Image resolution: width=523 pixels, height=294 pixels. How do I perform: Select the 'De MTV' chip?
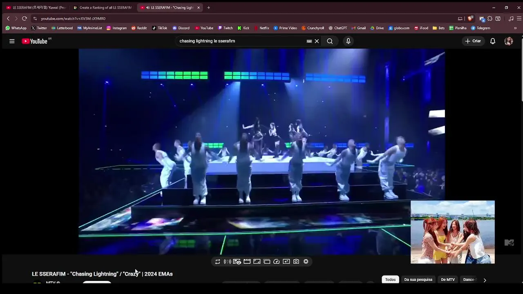pyautogui.click(x=448, y=280)
